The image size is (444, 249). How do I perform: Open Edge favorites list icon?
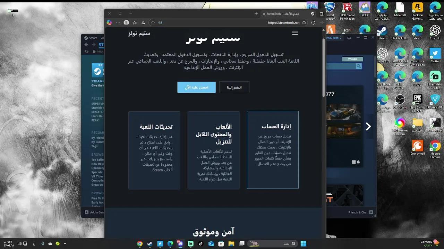pyautogui.click(x=135, y=22)
